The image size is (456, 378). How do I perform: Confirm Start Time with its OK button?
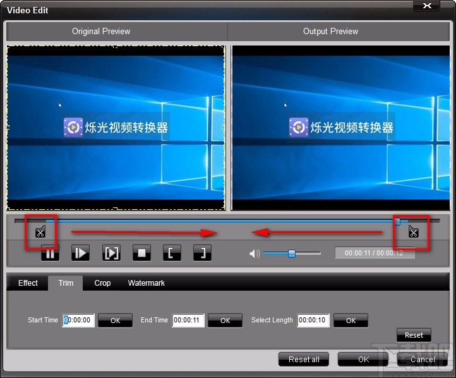[x=115, y=320]
